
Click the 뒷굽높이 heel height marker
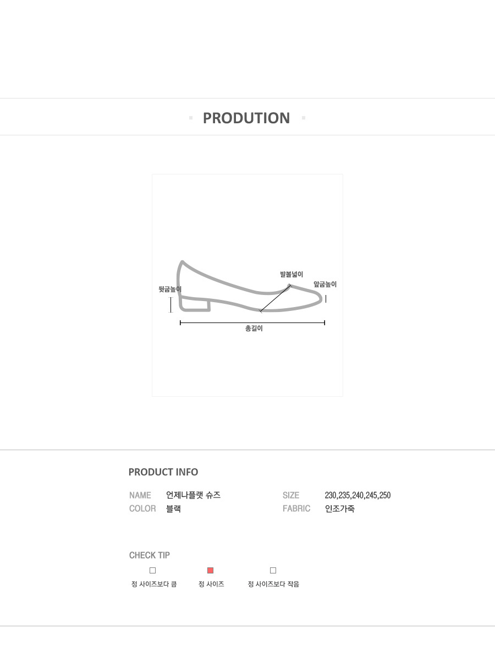pos(170,304)
